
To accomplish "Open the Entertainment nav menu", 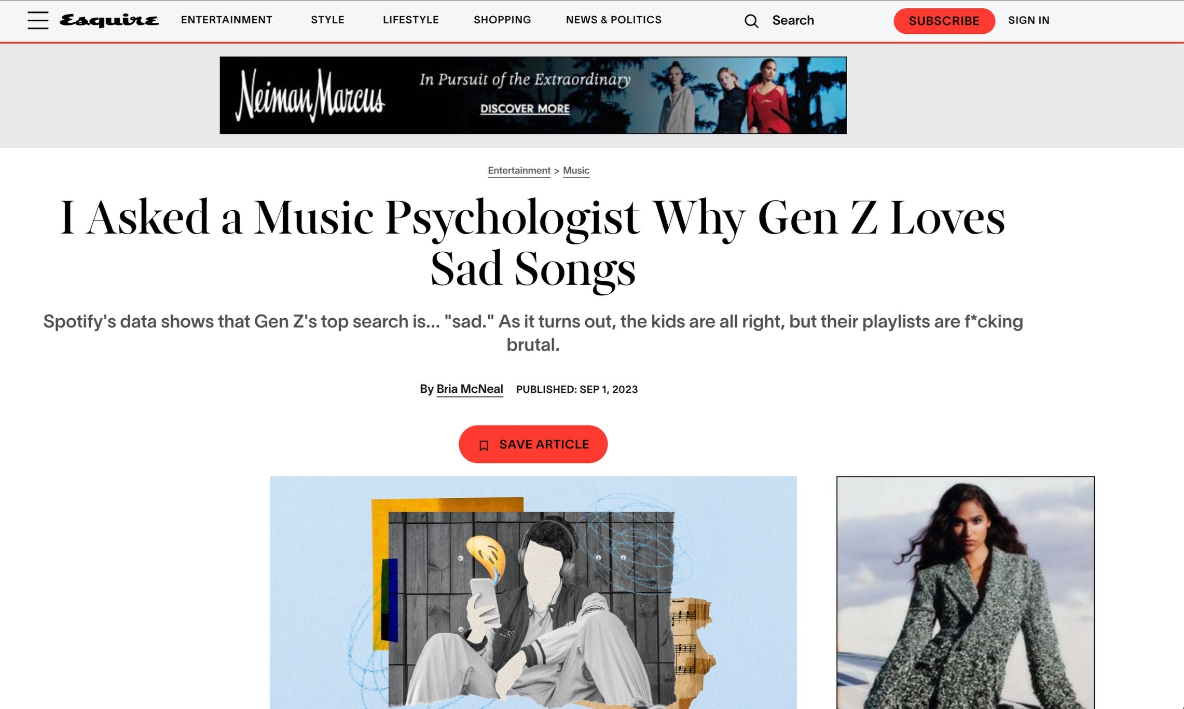I will point(227,20).
